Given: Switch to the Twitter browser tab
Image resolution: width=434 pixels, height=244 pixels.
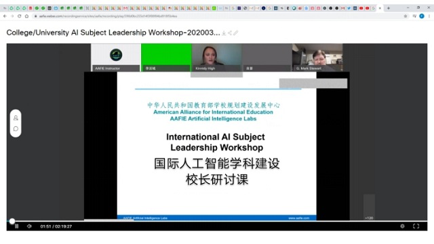Looking at the screenshot, I should [x=349, y=8].
